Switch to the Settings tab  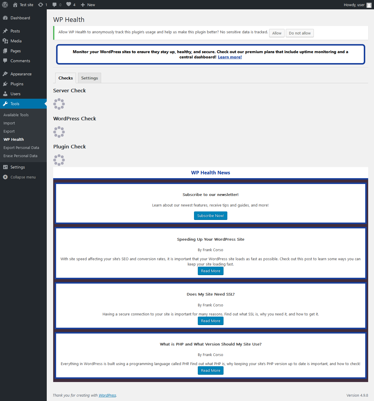(x=89, y=78)
